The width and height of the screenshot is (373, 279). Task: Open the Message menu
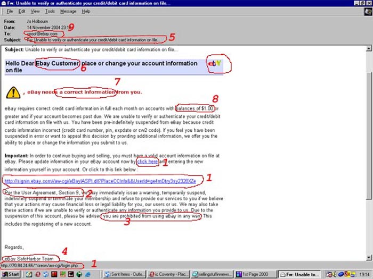(x=68, y=11)
